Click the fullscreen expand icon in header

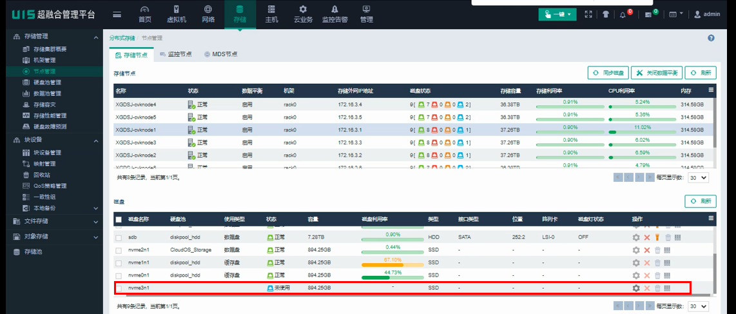tap(588, 14)
